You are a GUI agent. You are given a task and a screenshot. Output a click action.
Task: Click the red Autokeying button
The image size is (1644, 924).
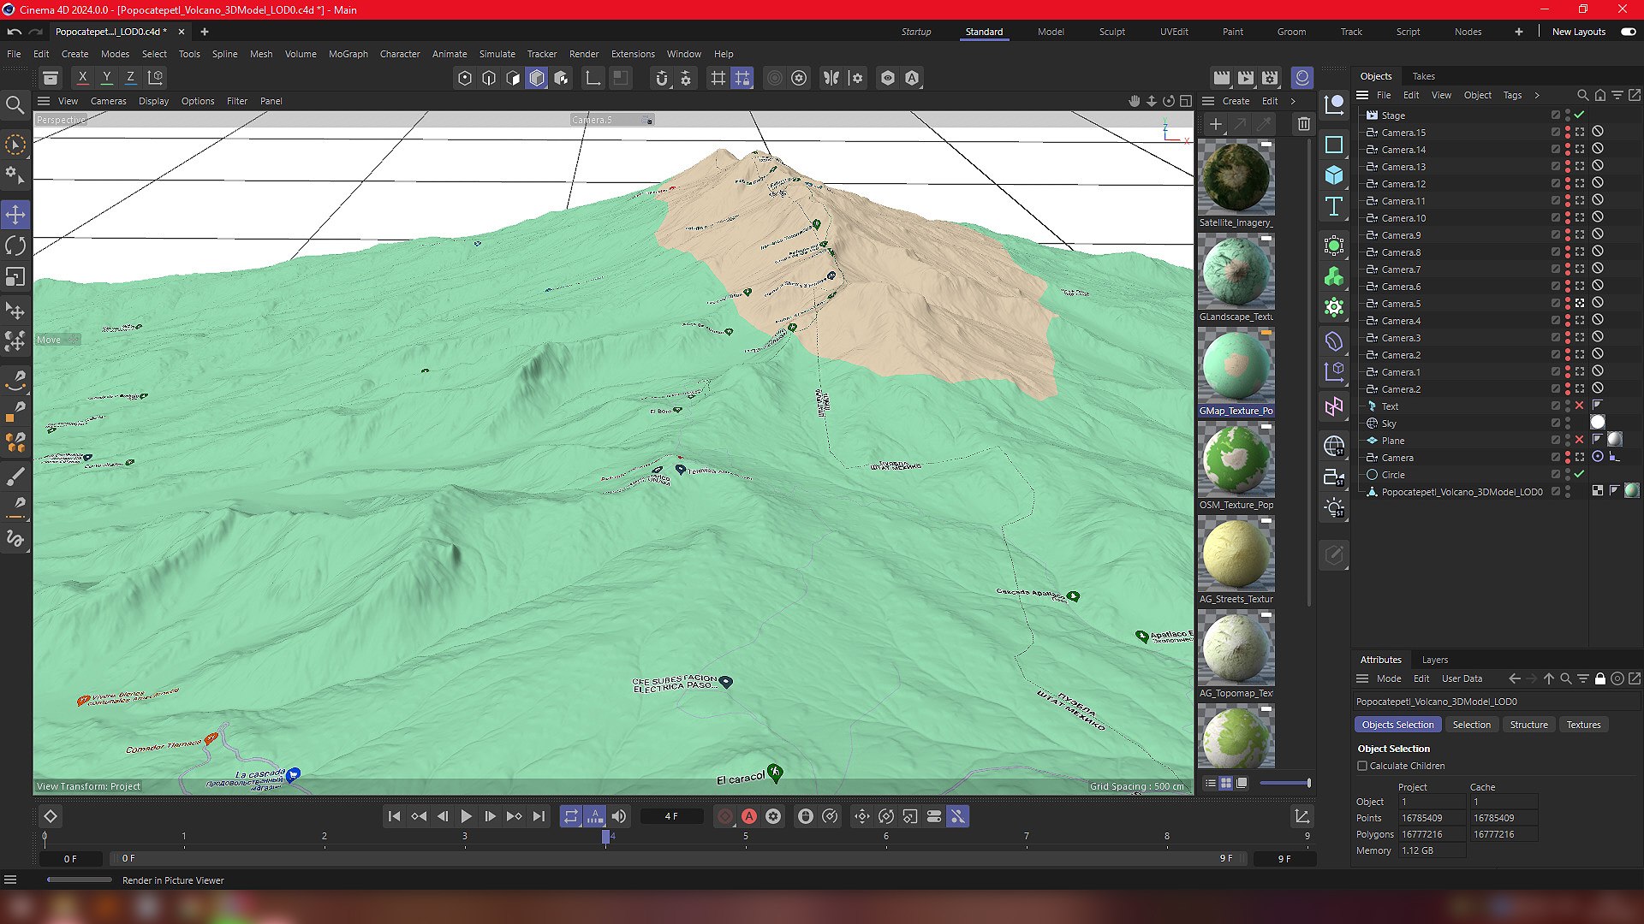tap(749, 816)
